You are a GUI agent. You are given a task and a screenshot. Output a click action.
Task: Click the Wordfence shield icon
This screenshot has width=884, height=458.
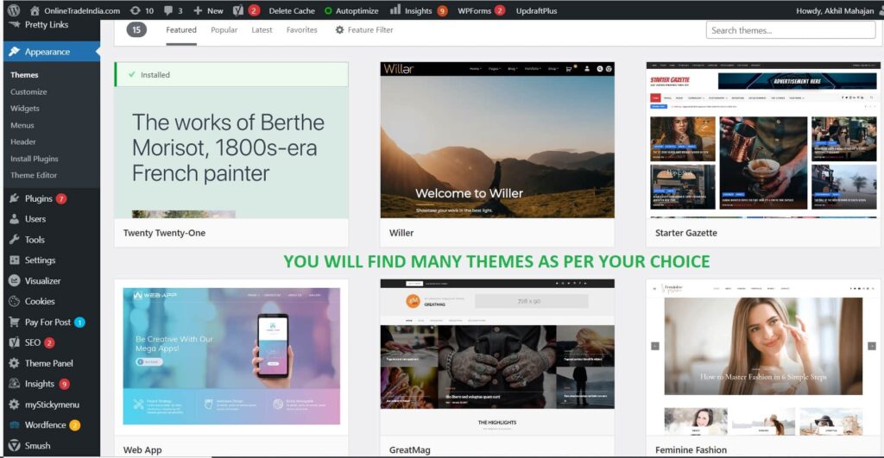pyautogui.click(x=14, y=424)
